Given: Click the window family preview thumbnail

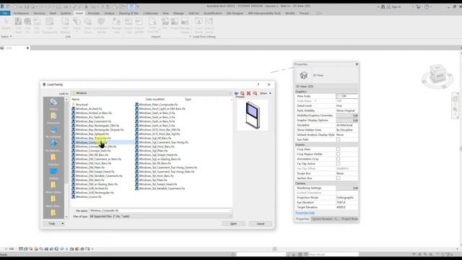Looking at the screenshot, I should pos(253,115).
